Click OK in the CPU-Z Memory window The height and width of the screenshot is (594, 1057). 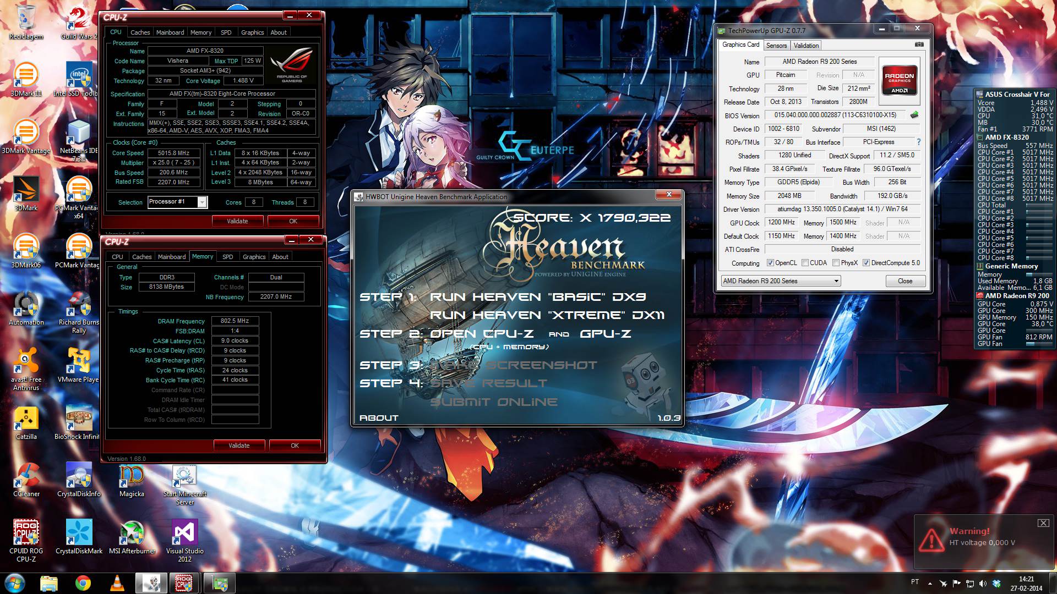click(295, 446)
